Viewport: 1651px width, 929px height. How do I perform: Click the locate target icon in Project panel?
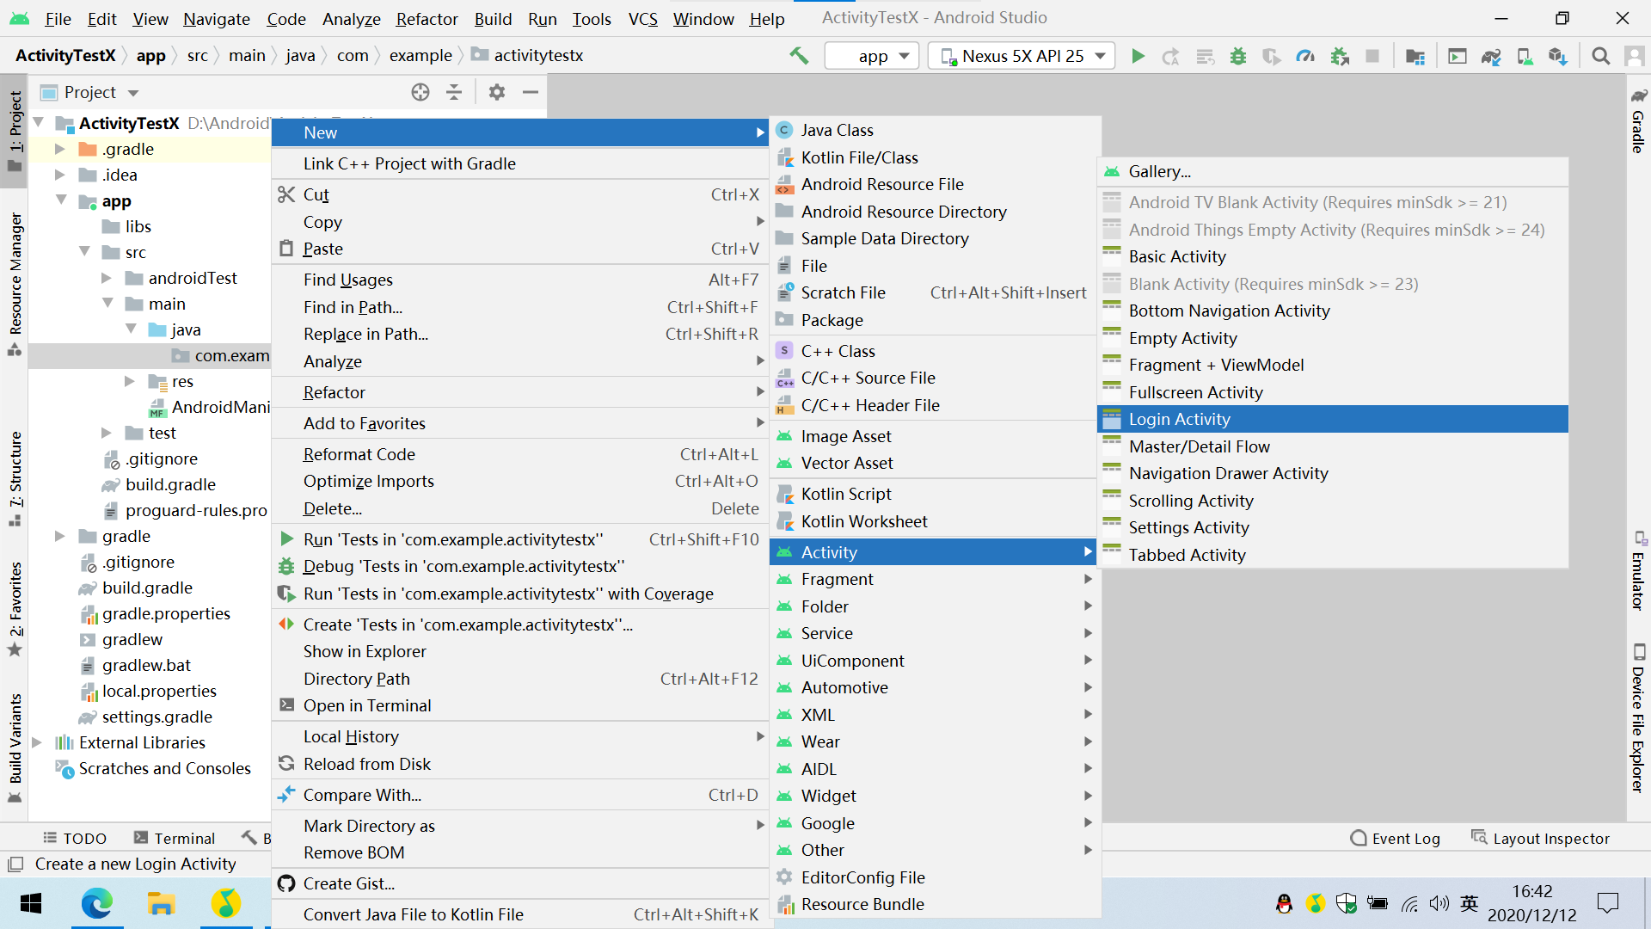pyautogui.click(x=420, y=92)
